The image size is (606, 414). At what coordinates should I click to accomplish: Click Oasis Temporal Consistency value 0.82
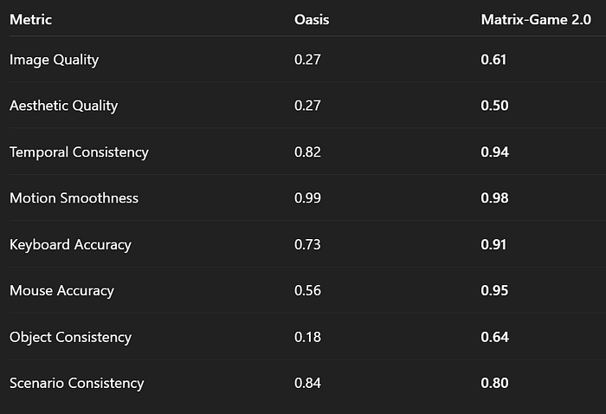tap(307, 152)
